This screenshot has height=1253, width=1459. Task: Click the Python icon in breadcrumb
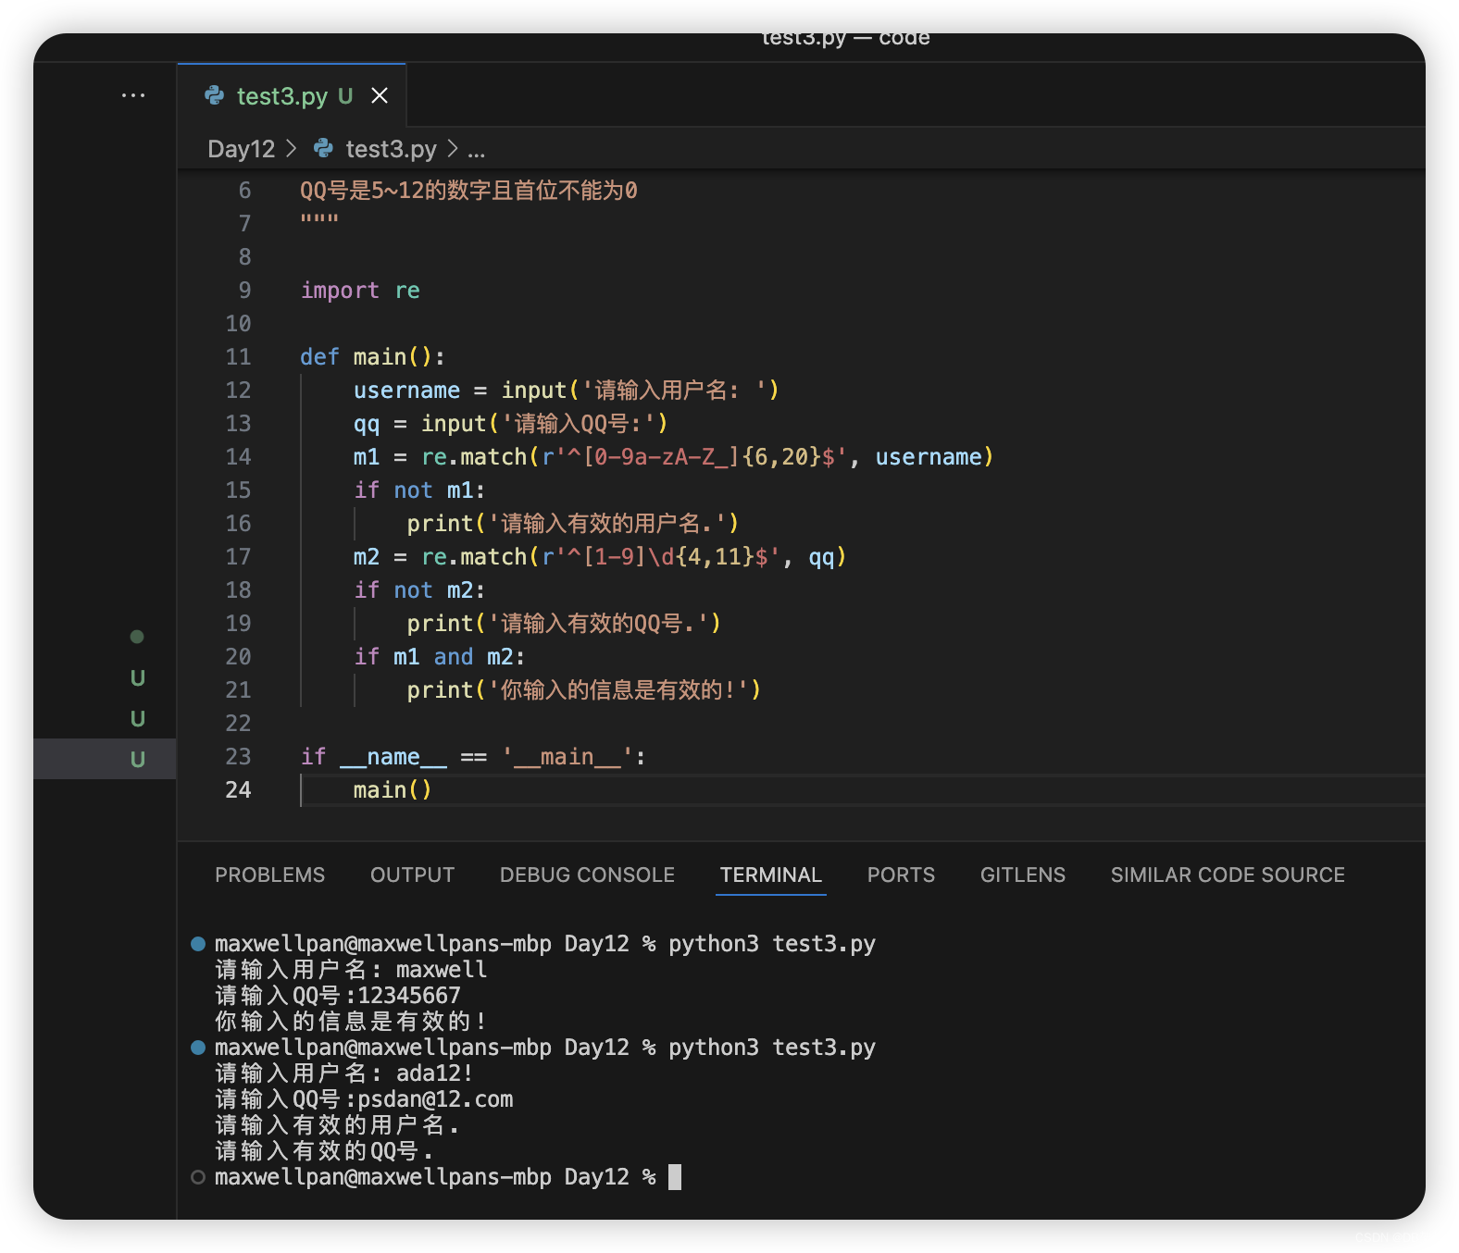(x=323, y=148)
